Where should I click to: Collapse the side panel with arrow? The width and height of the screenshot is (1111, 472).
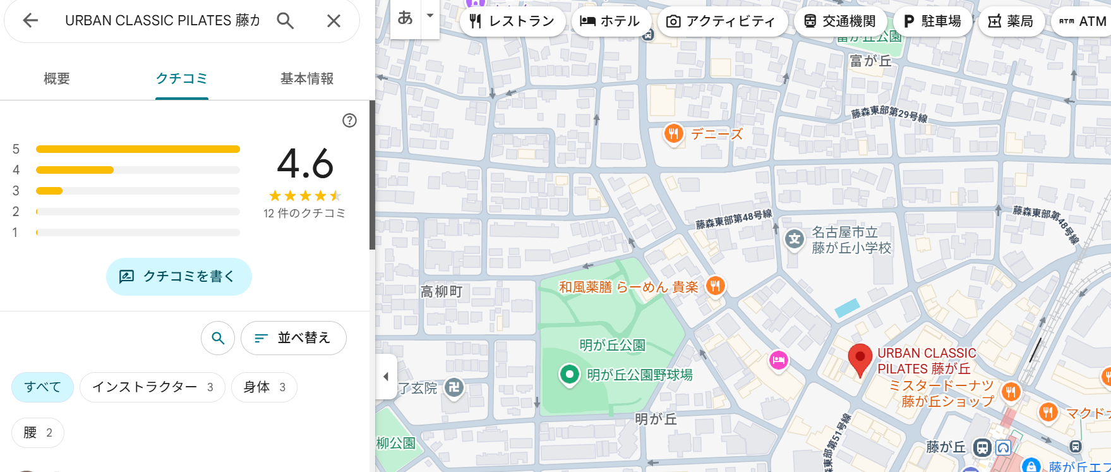click(386, 377)
